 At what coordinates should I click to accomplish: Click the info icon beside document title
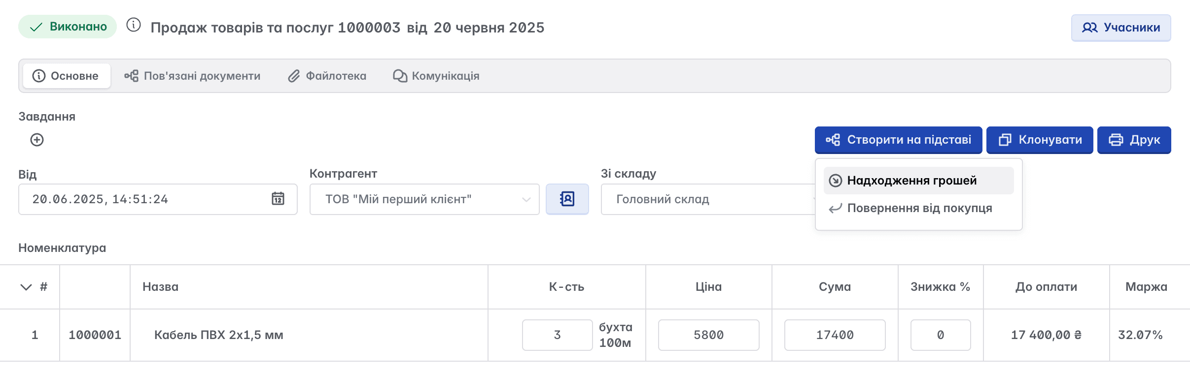(134, 25)
